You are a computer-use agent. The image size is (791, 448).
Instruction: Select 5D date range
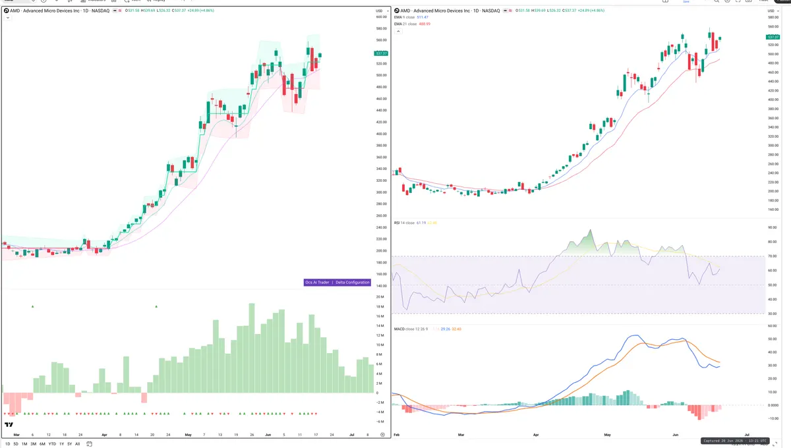pos(16,444)
